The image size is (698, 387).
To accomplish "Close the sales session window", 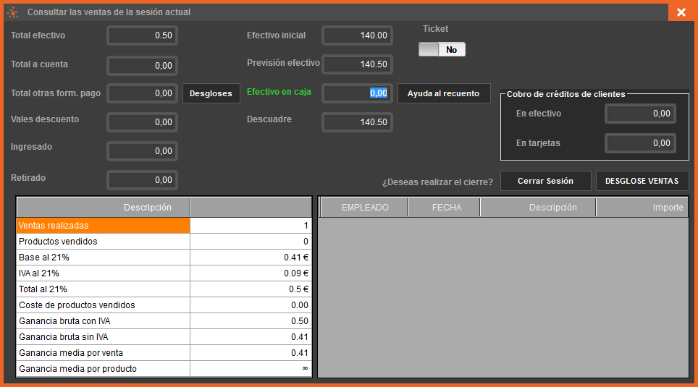I will 681,12.
